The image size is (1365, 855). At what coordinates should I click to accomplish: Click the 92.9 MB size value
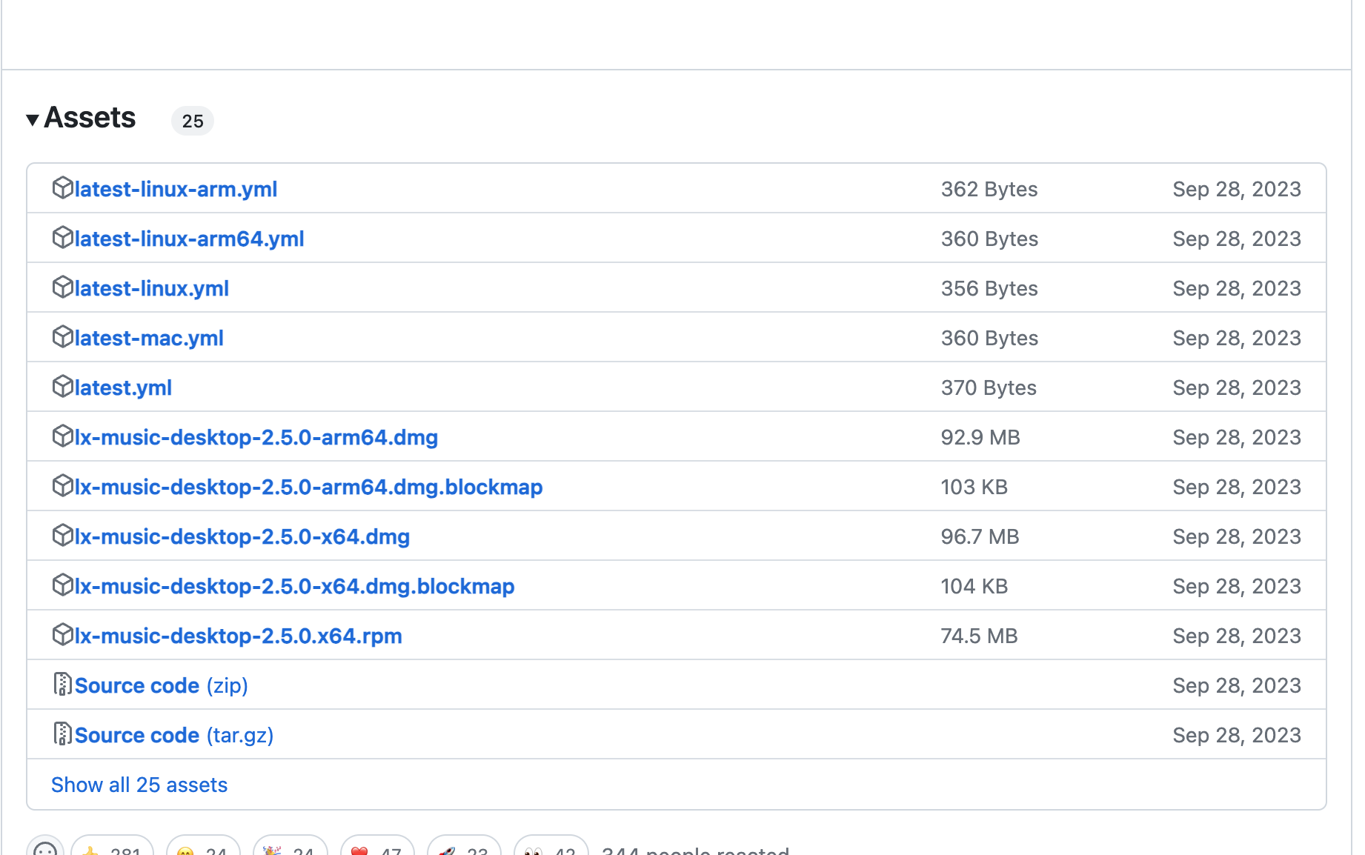[x=980, y=437]
